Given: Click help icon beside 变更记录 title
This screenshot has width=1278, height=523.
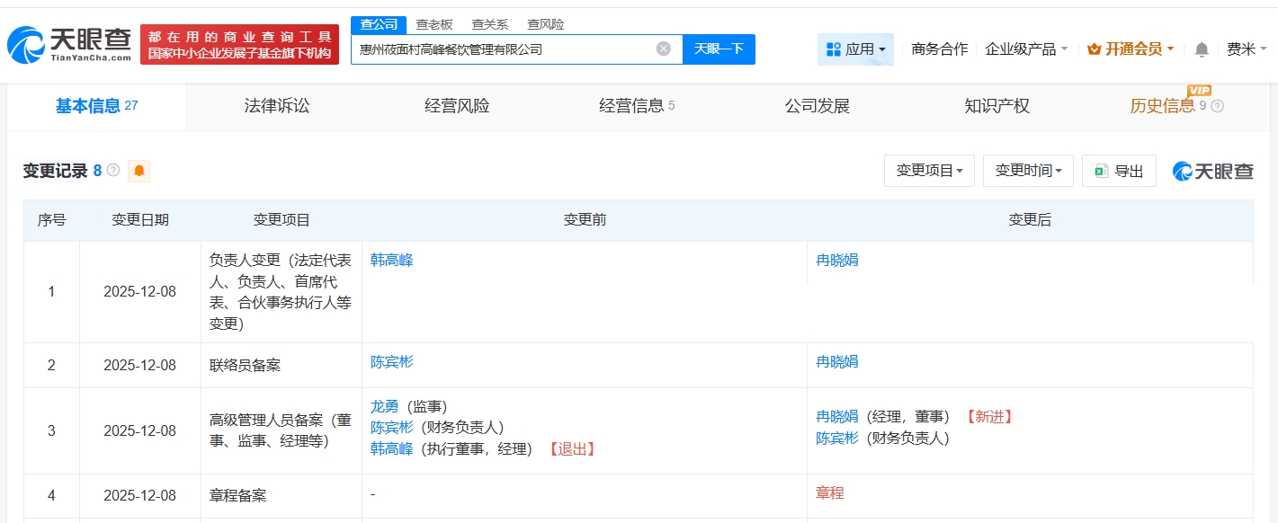Looking at the screenshot, I should point(113,170).
